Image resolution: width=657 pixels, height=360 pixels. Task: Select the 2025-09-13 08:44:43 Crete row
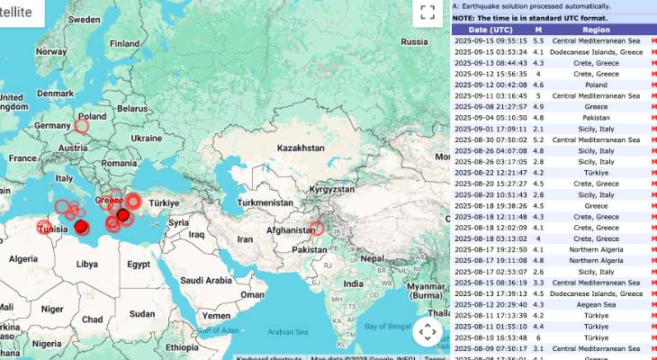[554, 63]
